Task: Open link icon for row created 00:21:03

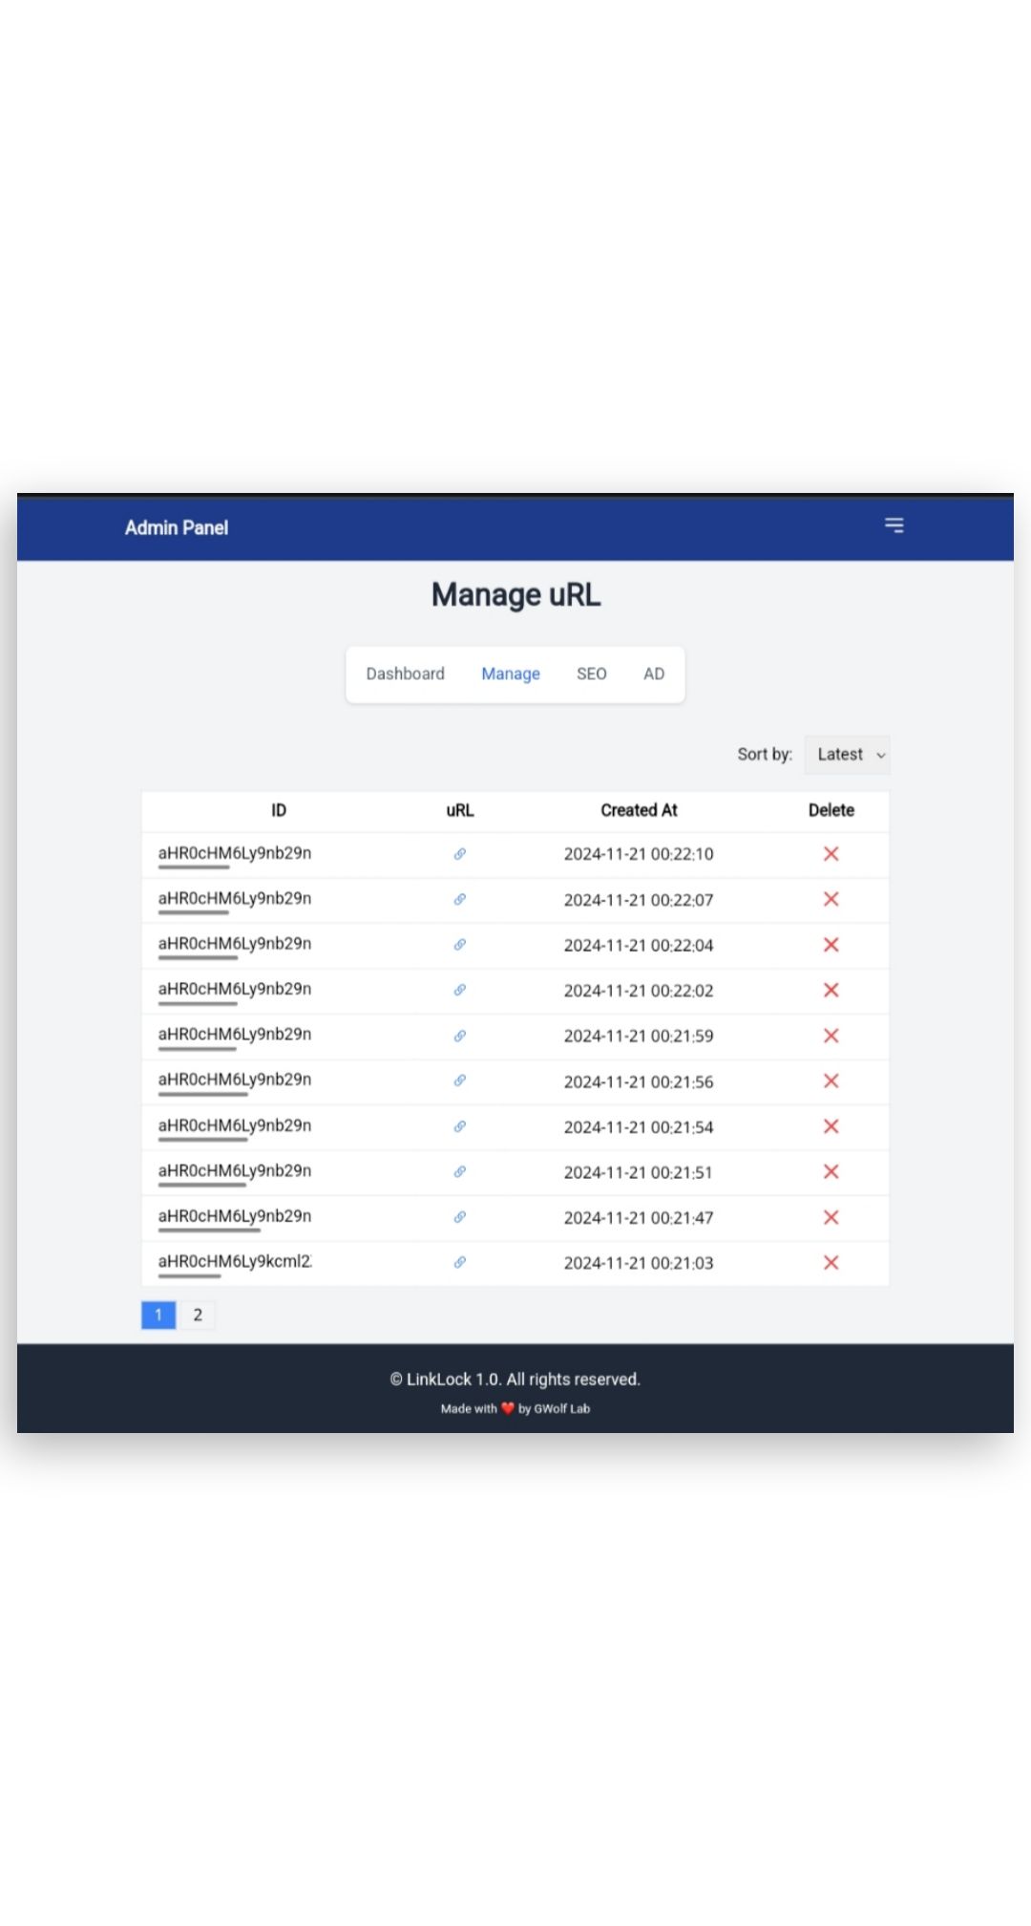Action: click(459, 1262)
